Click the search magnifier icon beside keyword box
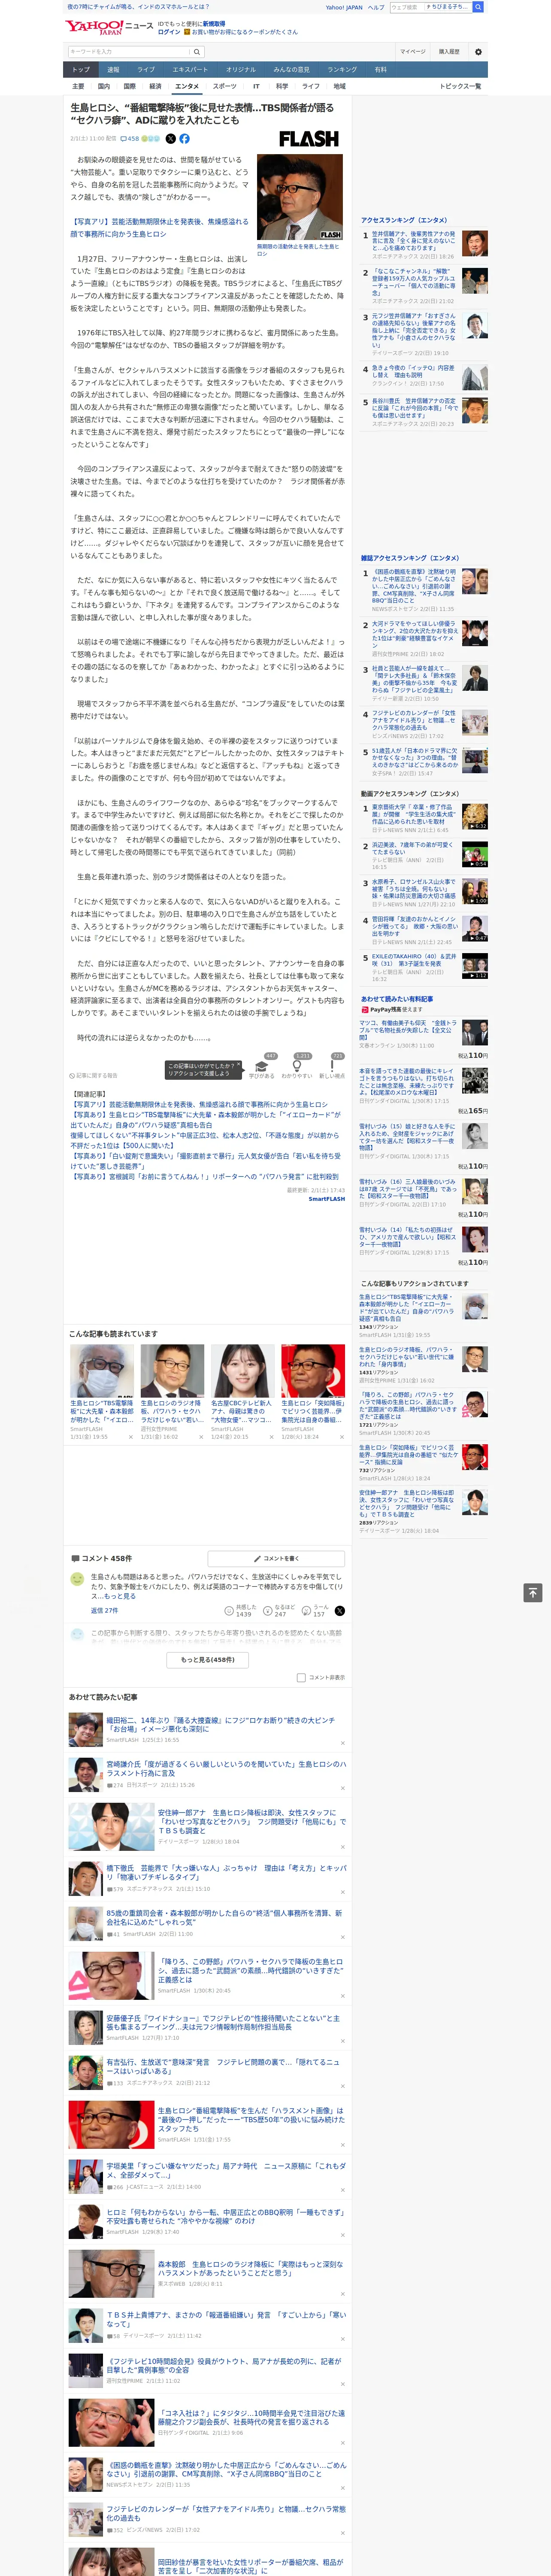 click(197, 52)
